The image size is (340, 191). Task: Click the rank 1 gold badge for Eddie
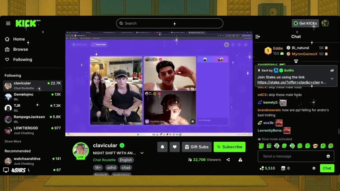(268, 50)
